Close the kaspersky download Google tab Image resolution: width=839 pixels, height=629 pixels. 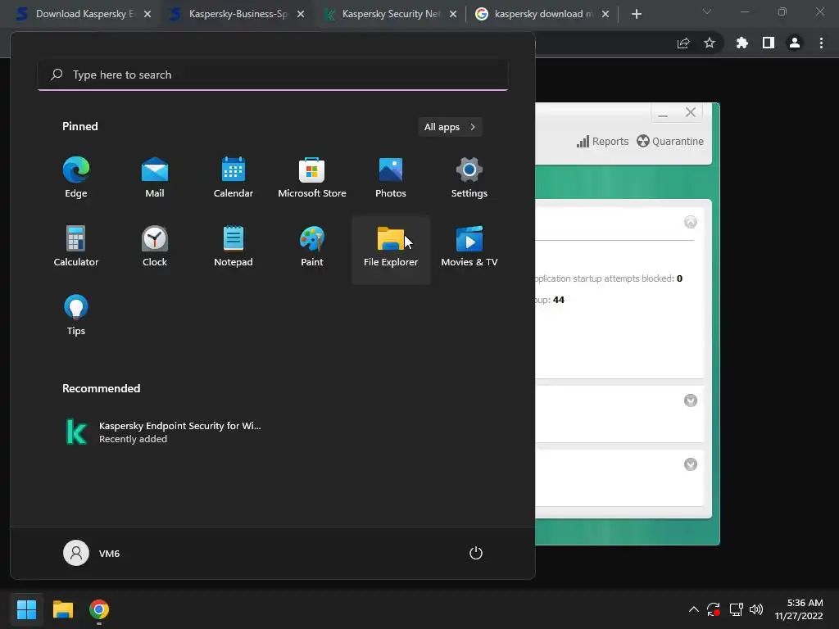coord(605,14)
